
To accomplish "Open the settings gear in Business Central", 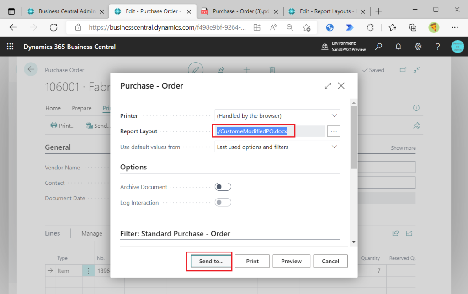I will [x=418, y=47].
